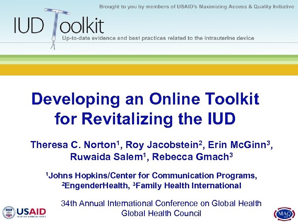Click the author name 'Ruwaida Salem'
The image size is (298, 224).
pyautogui.click(x=106, y=157)
